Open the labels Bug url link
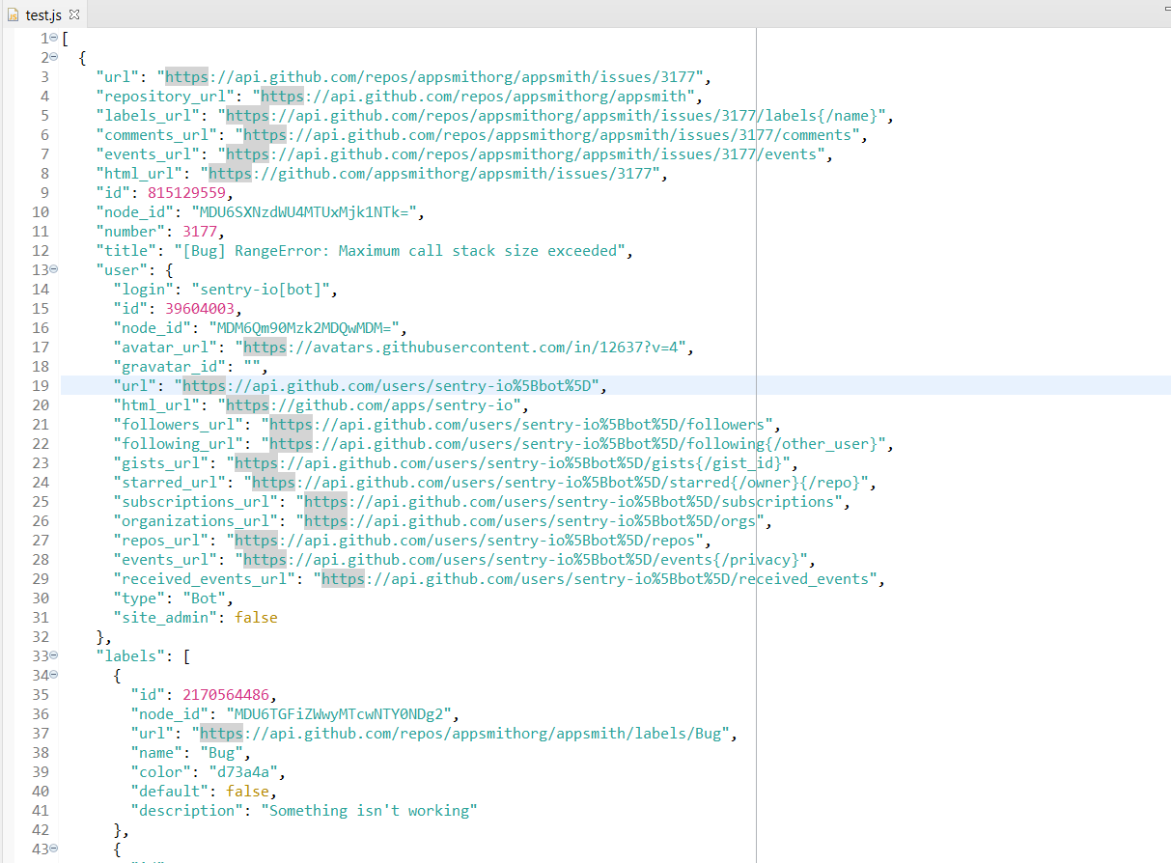This screenshot has width=1171, height=863. tap(454, 733)
